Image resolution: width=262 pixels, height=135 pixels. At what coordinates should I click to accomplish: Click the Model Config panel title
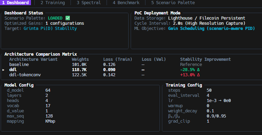click(x=19, y=85)
